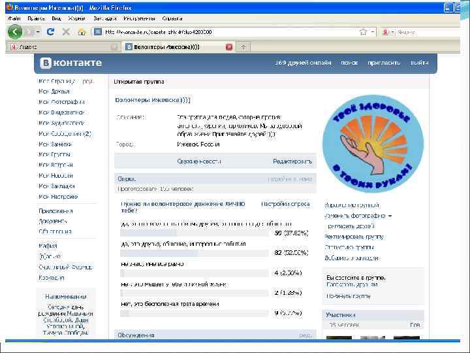Click поиск in the VK header
Screen dimensions: 470x353
(x=349, y=63)
